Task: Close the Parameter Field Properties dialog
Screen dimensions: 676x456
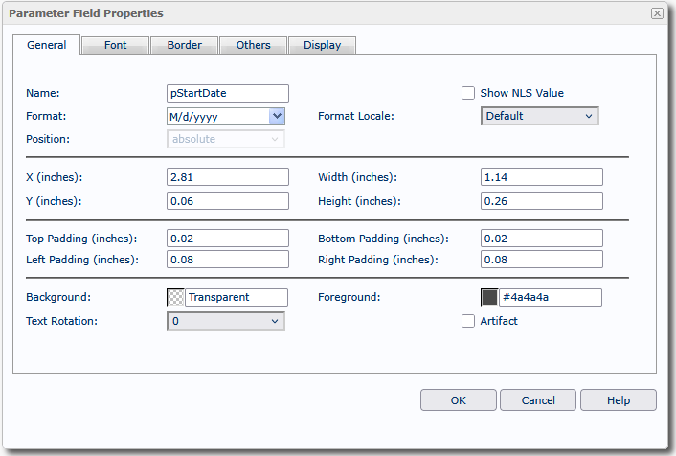Action: (x=656, y=13)
